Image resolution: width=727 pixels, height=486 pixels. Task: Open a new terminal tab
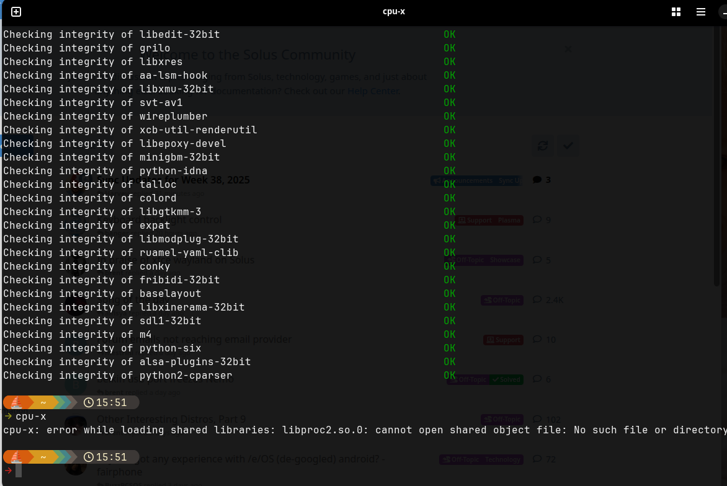16,12
